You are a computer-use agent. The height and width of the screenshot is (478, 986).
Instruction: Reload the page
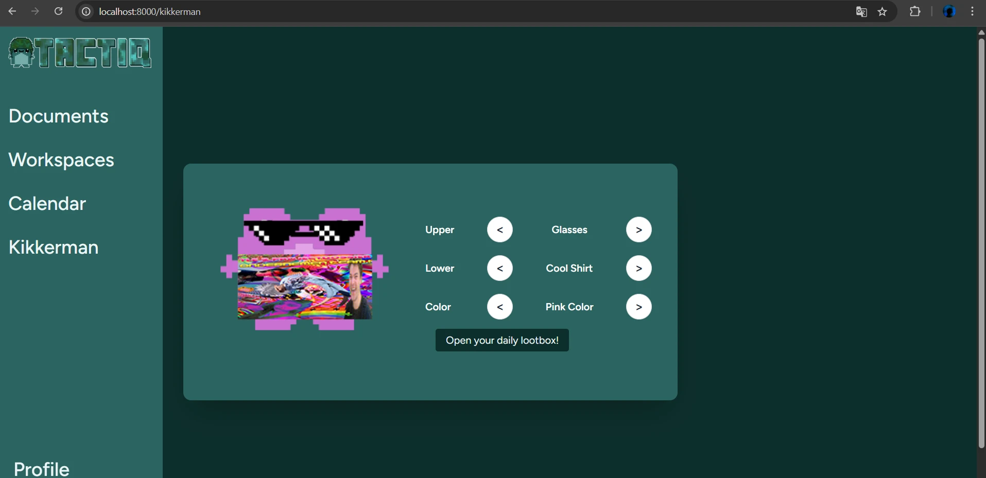click(59, 11)
